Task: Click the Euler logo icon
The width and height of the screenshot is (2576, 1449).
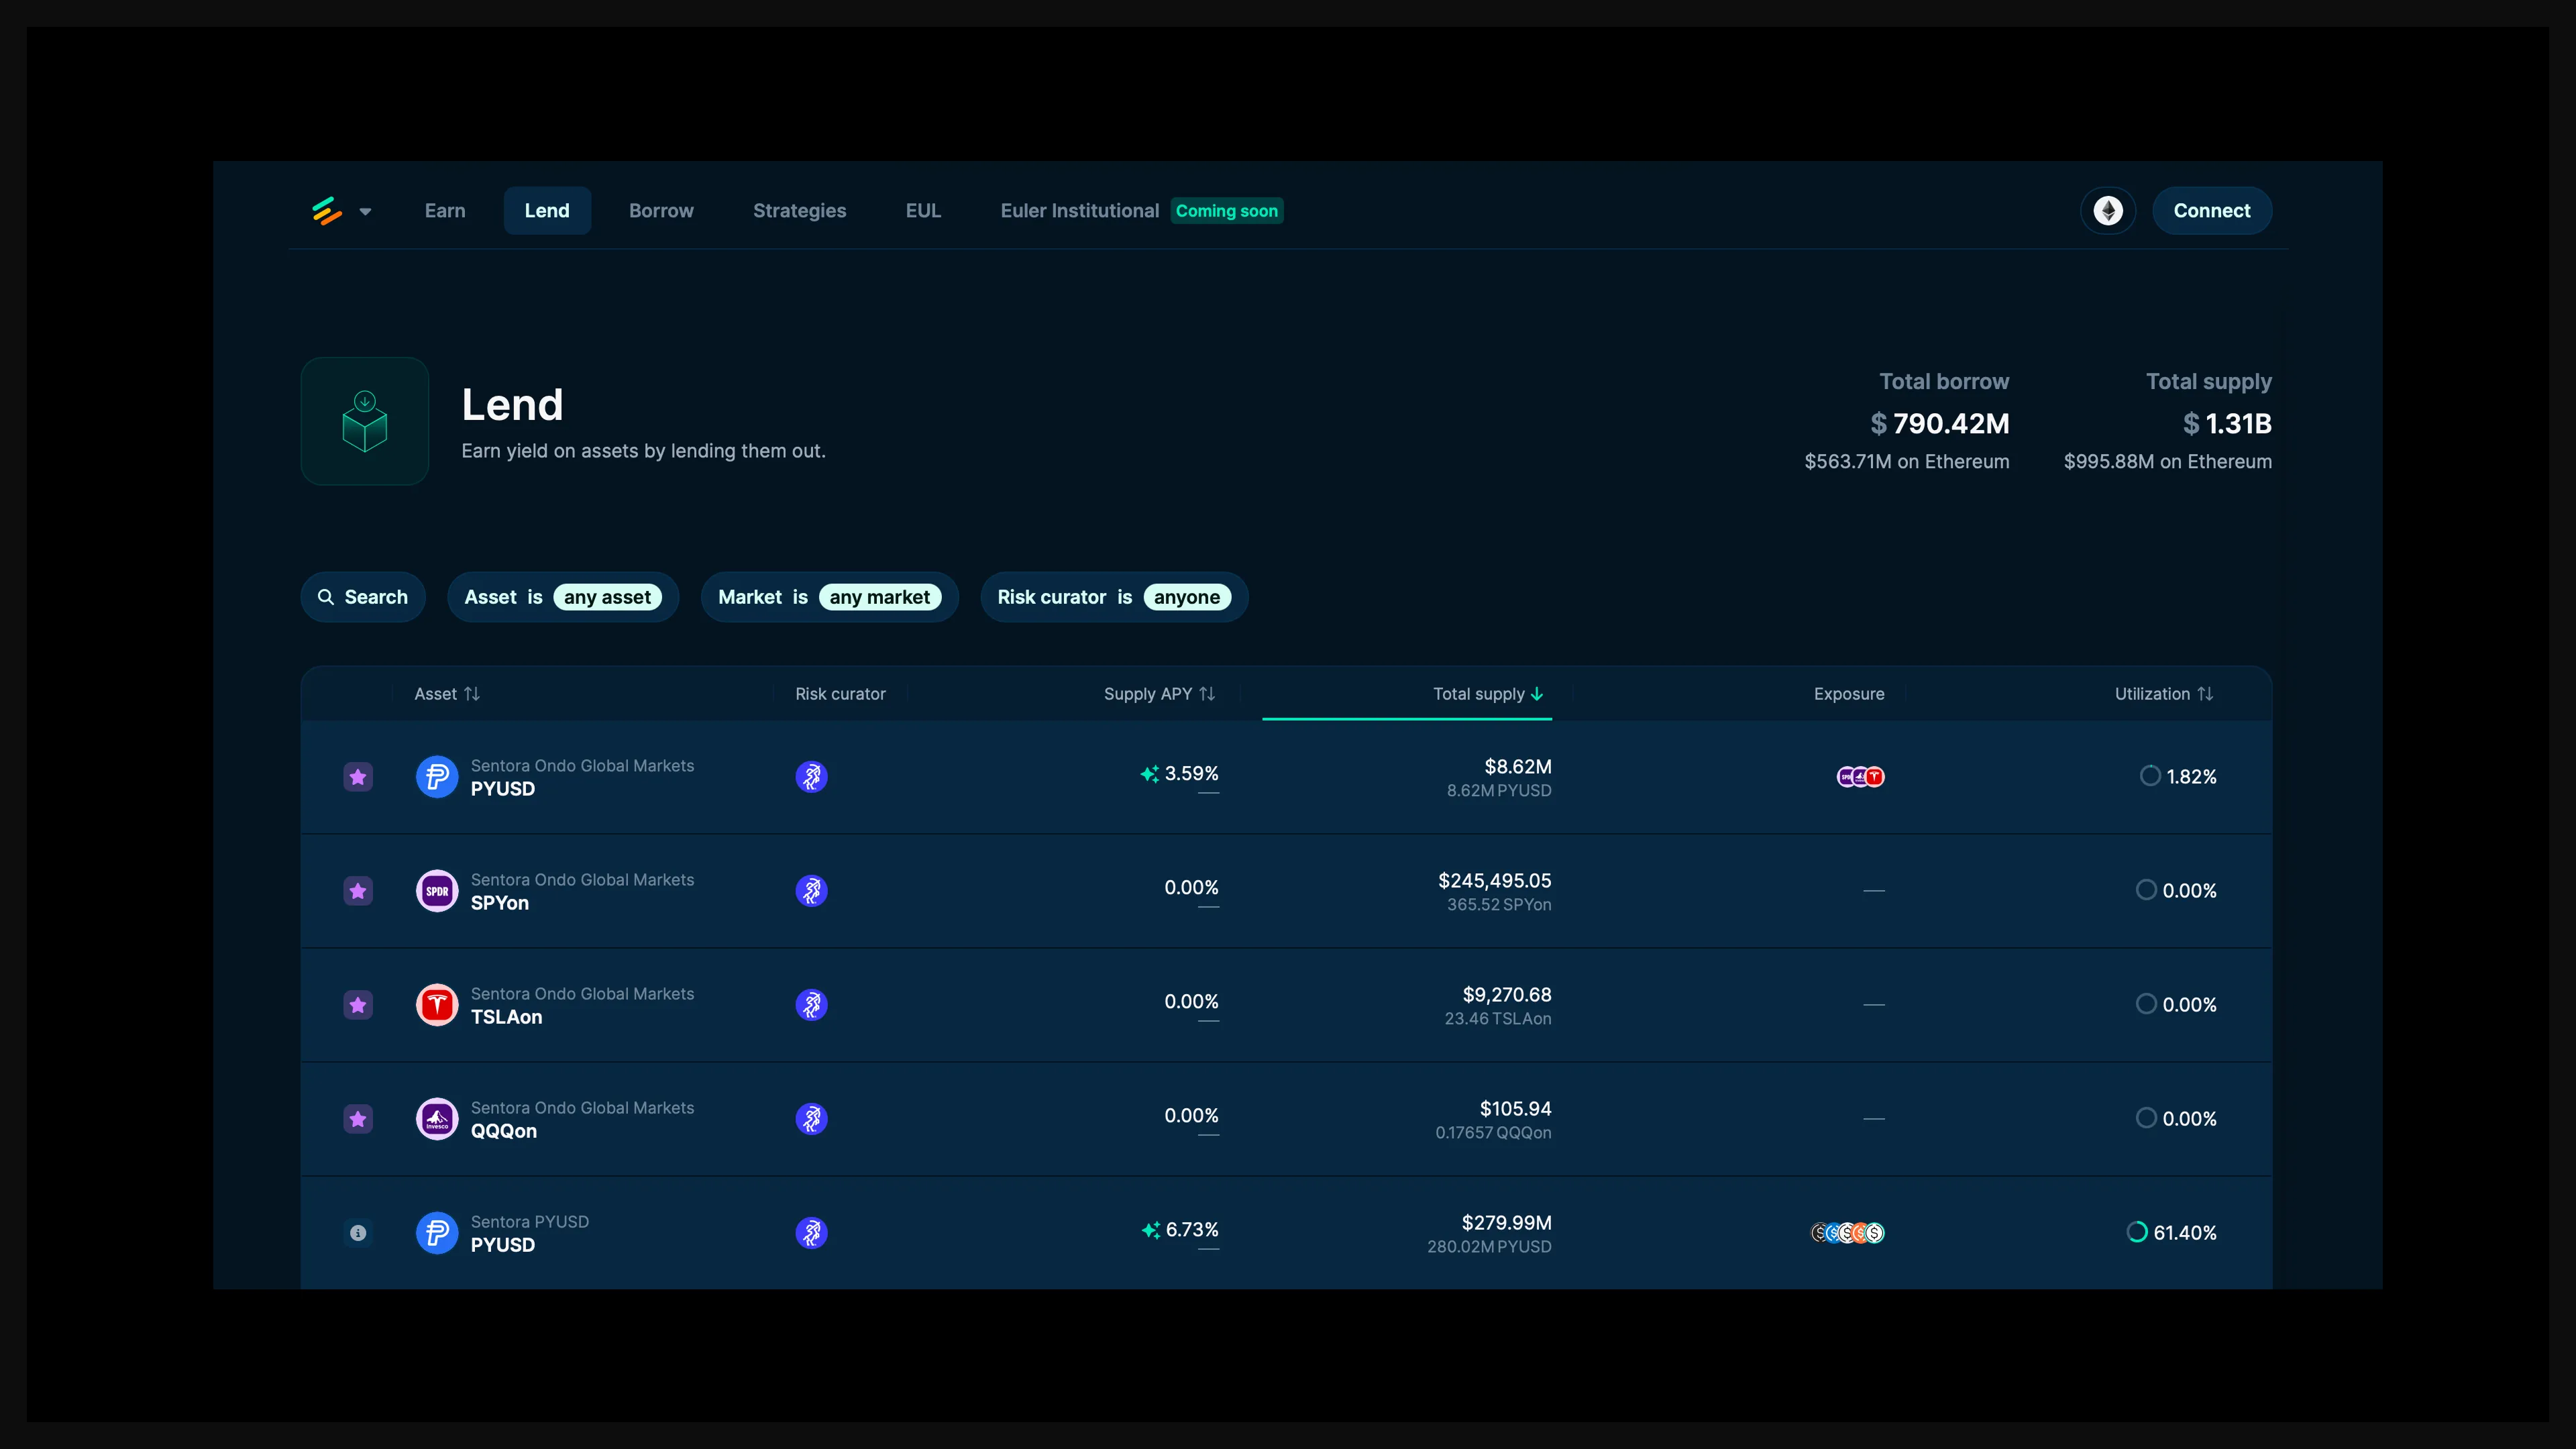Action: pyautogui.click(x=327, y=211)
